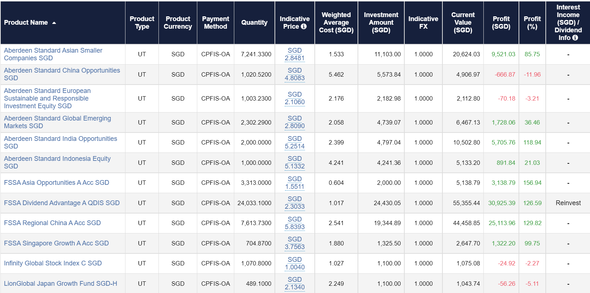Sort by Investment Amount (SGD) column
This screenshot has width=590, height=293.
381,23
